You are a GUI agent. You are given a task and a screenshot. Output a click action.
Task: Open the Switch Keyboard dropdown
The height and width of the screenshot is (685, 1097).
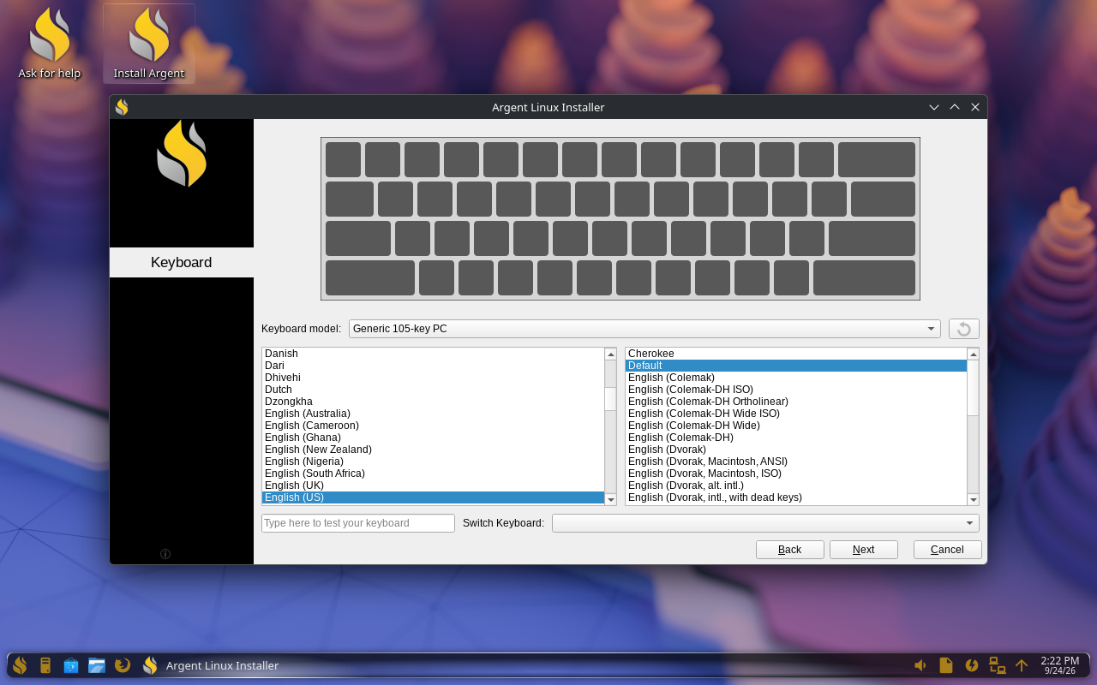765,523
